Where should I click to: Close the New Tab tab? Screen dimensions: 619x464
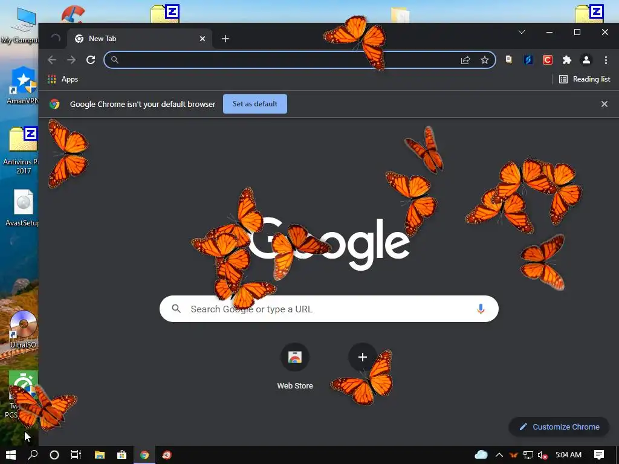click(x=203, y=39)
